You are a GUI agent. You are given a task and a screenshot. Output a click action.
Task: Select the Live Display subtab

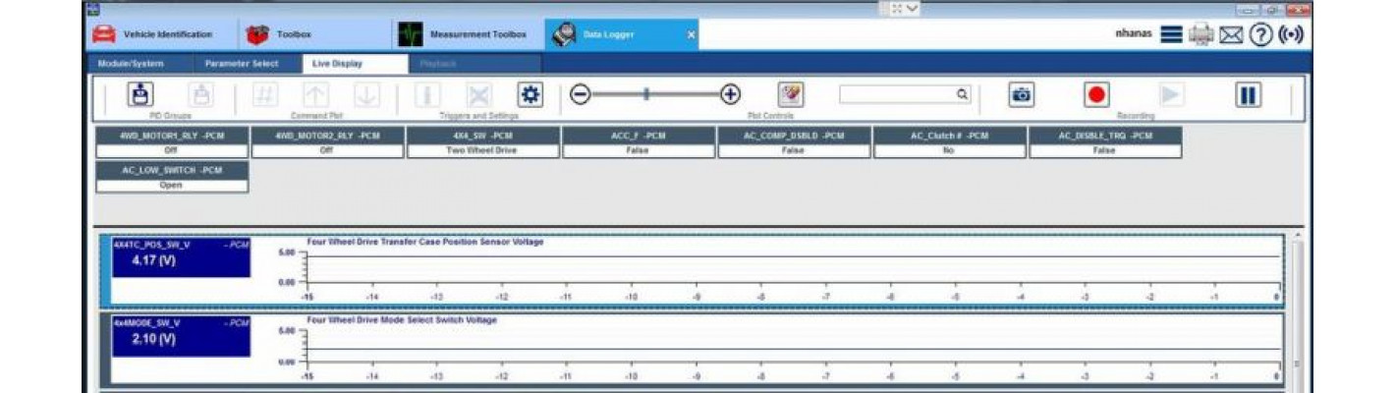(x=355, y=64)
